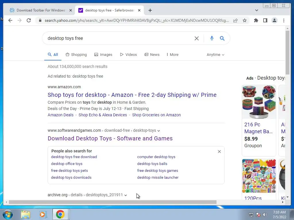Select the All results tab
This screenshot has width=294, height=220.
(53, 55)
